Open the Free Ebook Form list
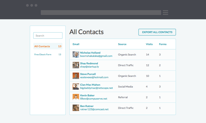The width and height of the screenshot is (206, 123). (x=43, y=54)
